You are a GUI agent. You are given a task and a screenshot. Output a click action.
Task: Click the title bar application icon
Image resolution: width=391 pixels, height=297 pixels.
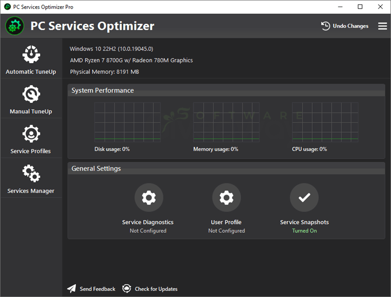[x=8, y=7]
